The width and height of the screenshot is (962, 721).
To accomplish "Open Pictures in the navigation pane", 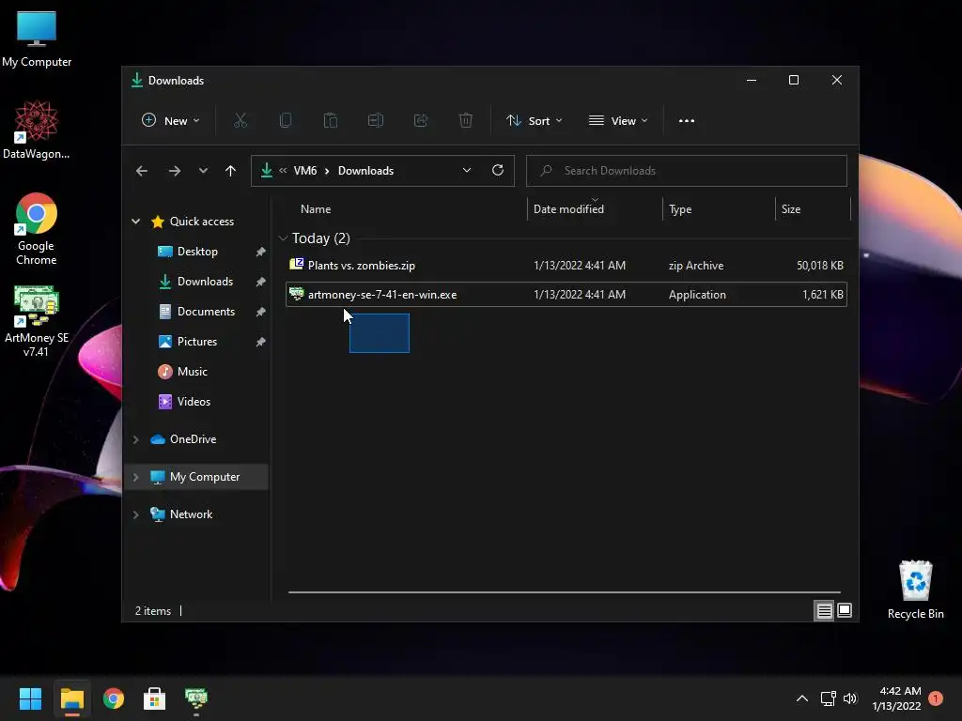I will point(197,342).
